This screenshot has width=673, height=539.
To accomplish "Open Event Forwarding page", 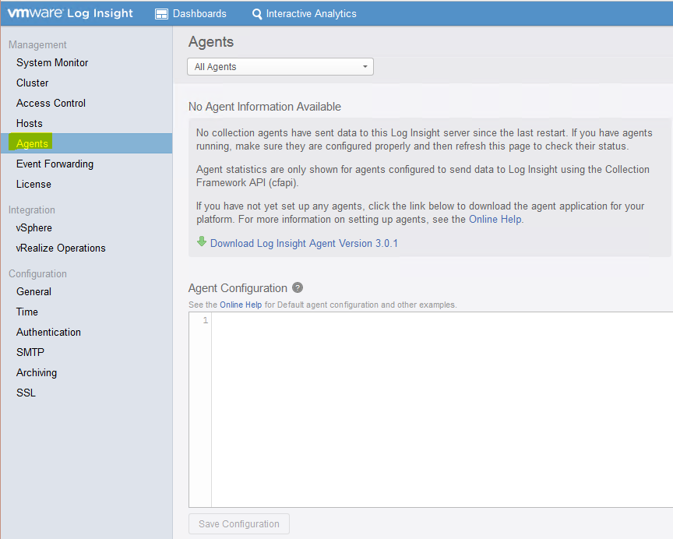I will [55, 164].
